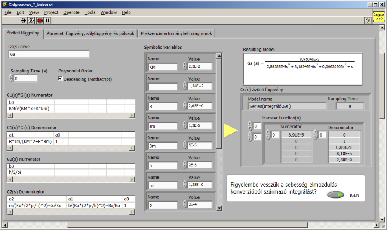Click the KM value stepper arrows
Screen dimensions: 387x230
(185, 66)
